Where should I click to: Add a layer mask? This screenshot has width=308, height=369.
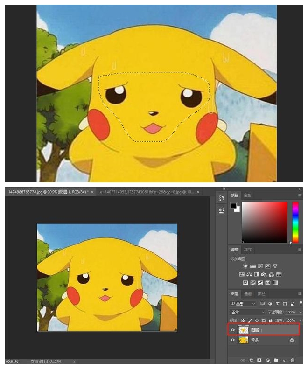pyautogui.click(x=259, y=360)
